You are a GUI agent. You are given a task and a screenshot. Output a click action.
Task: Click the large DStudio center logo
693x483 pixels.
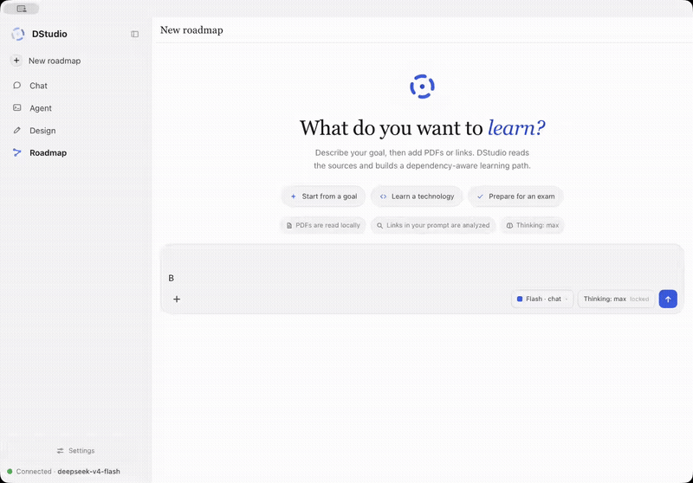[422, 86]
